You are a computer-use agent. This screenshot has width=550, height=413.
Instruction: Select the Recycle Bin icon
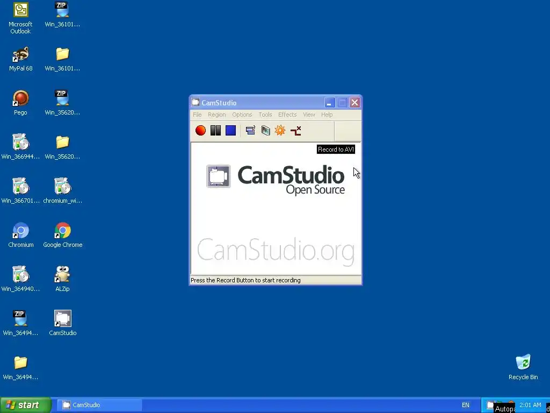click(x=523, y=367)
